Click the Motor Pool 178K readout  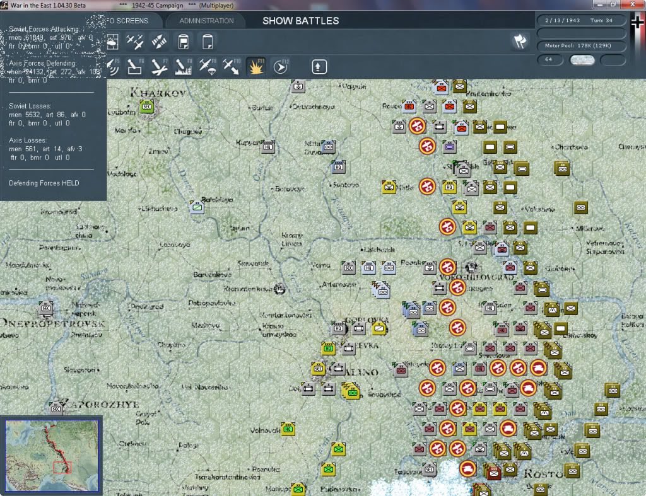click(580, 45)
